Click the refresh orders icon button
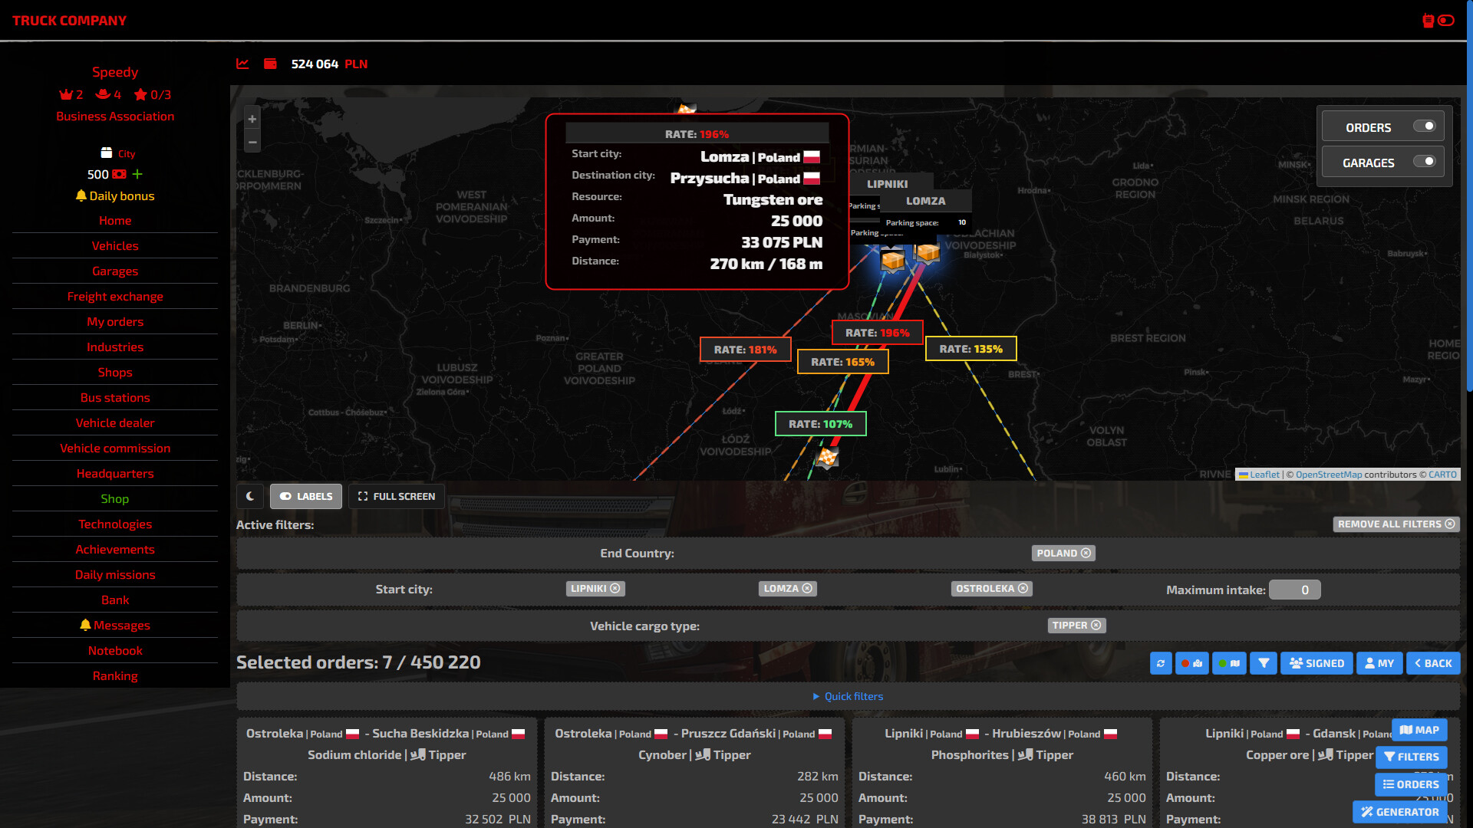Viewport: 1473px width, 828px height. coord(1161,663)
